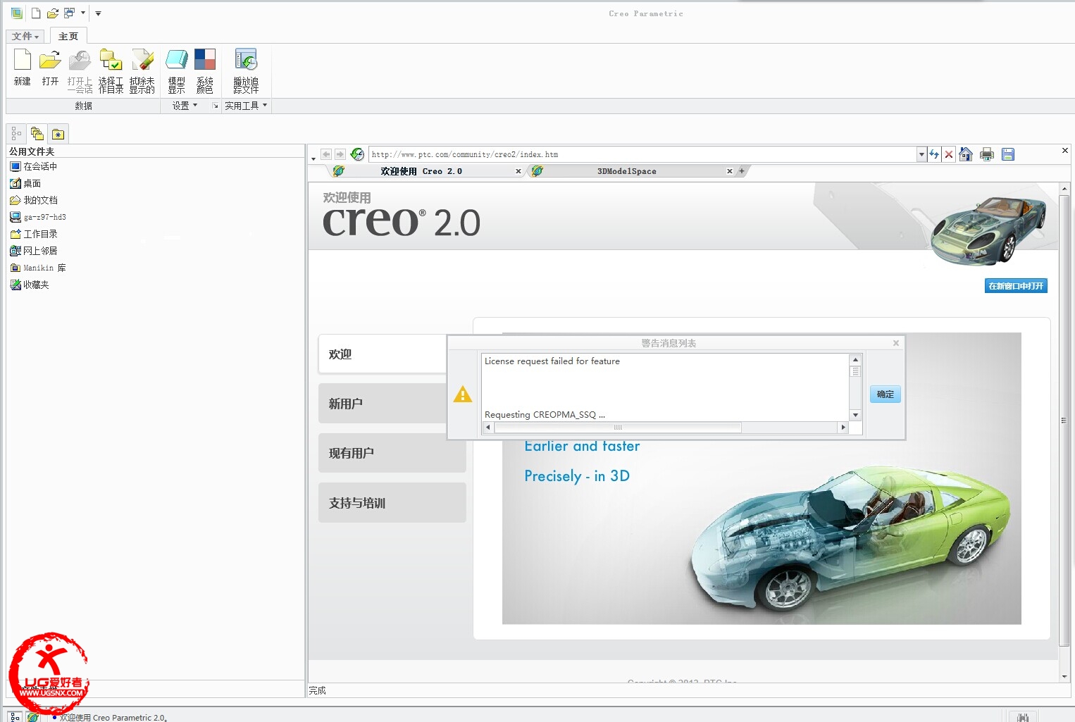Select 我的文档 (My Documents) folder
This screenshot has width=1075, height=722.
[33, 200]
